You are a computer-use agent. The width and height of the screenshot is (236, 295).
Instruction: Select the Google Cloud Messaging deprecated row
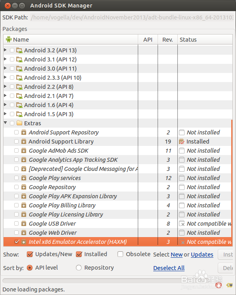coord(118,169)
